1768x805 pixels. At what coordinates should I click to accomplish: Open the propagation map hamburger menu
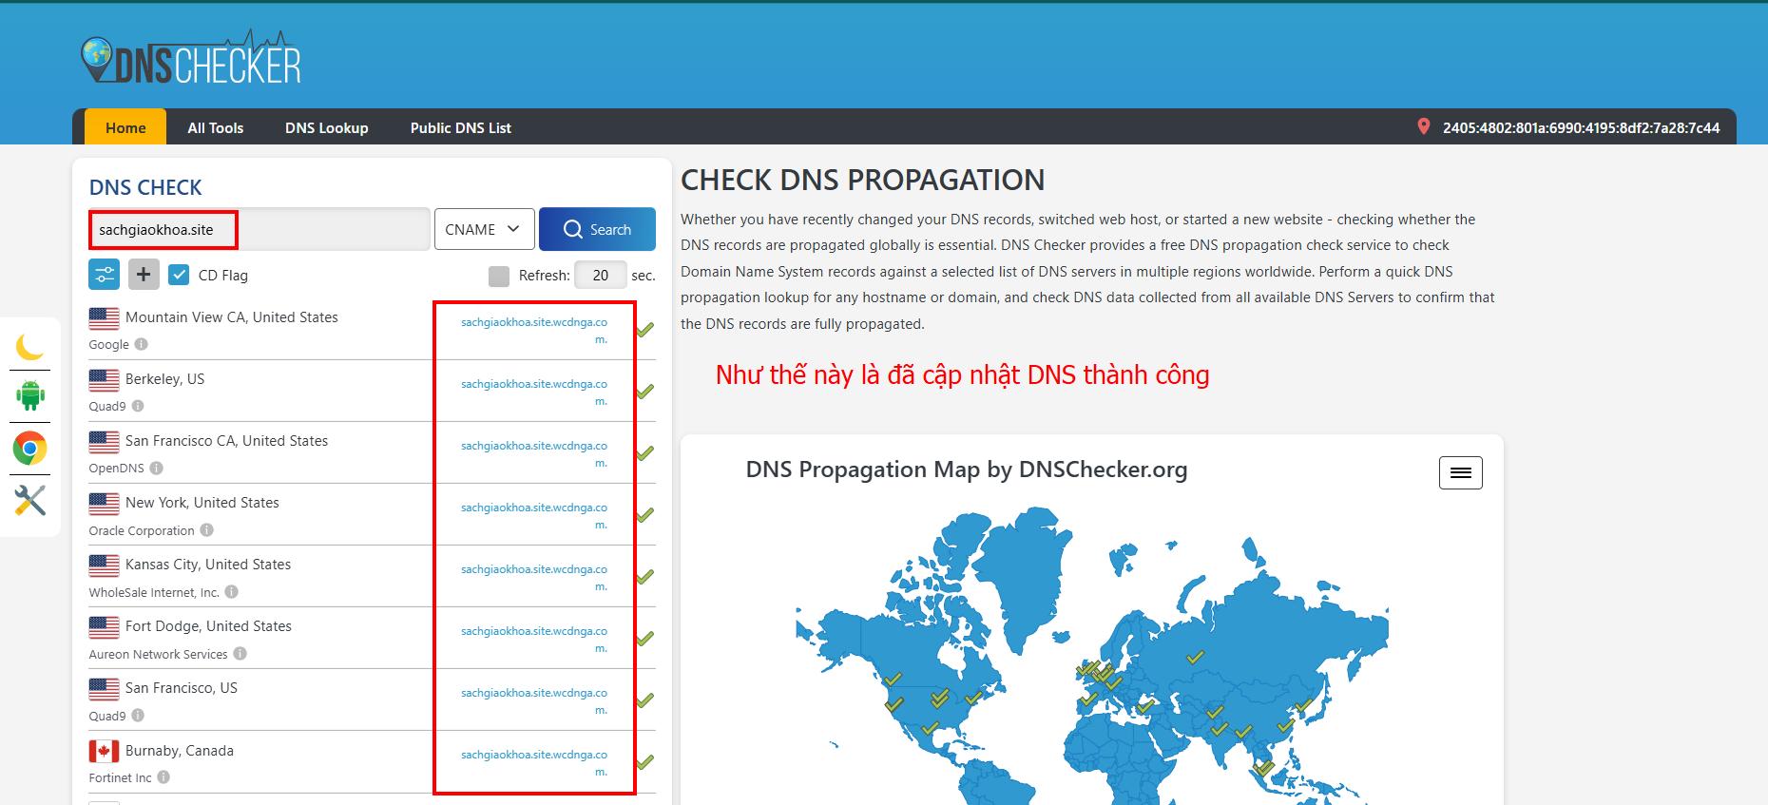point(1460,472)
